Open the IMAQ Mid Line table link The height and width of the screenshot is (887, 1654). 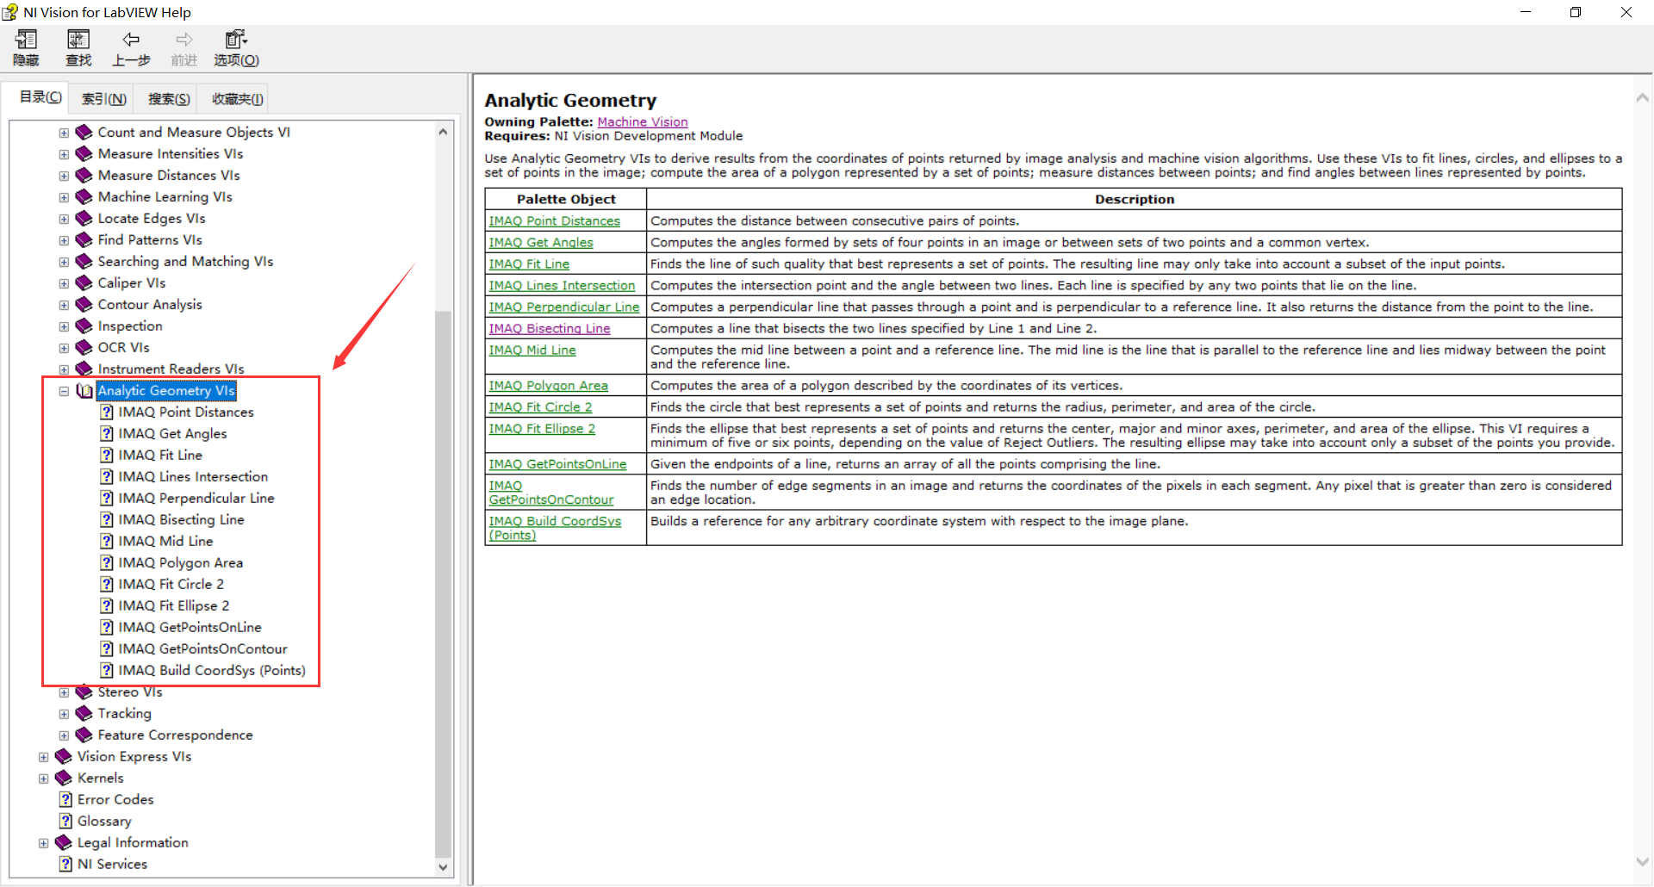coord(532,350)
